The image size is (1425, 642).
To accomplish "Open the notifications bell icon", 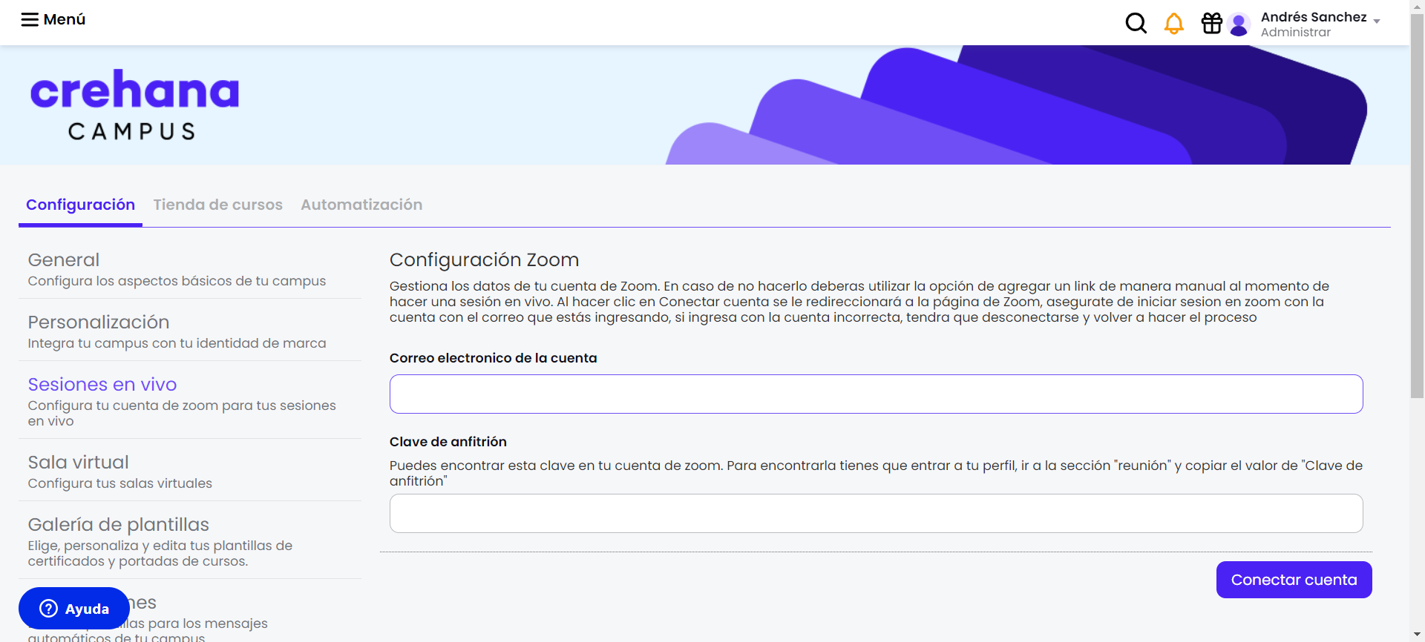I will [x=1173, y=24].
